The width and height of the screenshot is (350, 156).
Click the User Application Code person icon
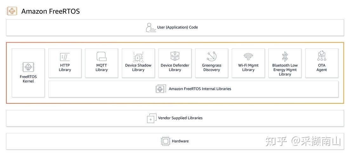pyautogui.click(x=151, y=28)
